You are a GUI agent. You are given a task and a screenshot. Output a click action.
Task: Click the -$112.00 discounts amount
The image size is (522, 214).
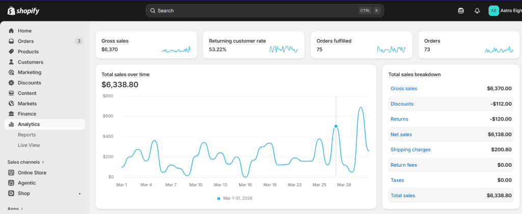(501, 104)
